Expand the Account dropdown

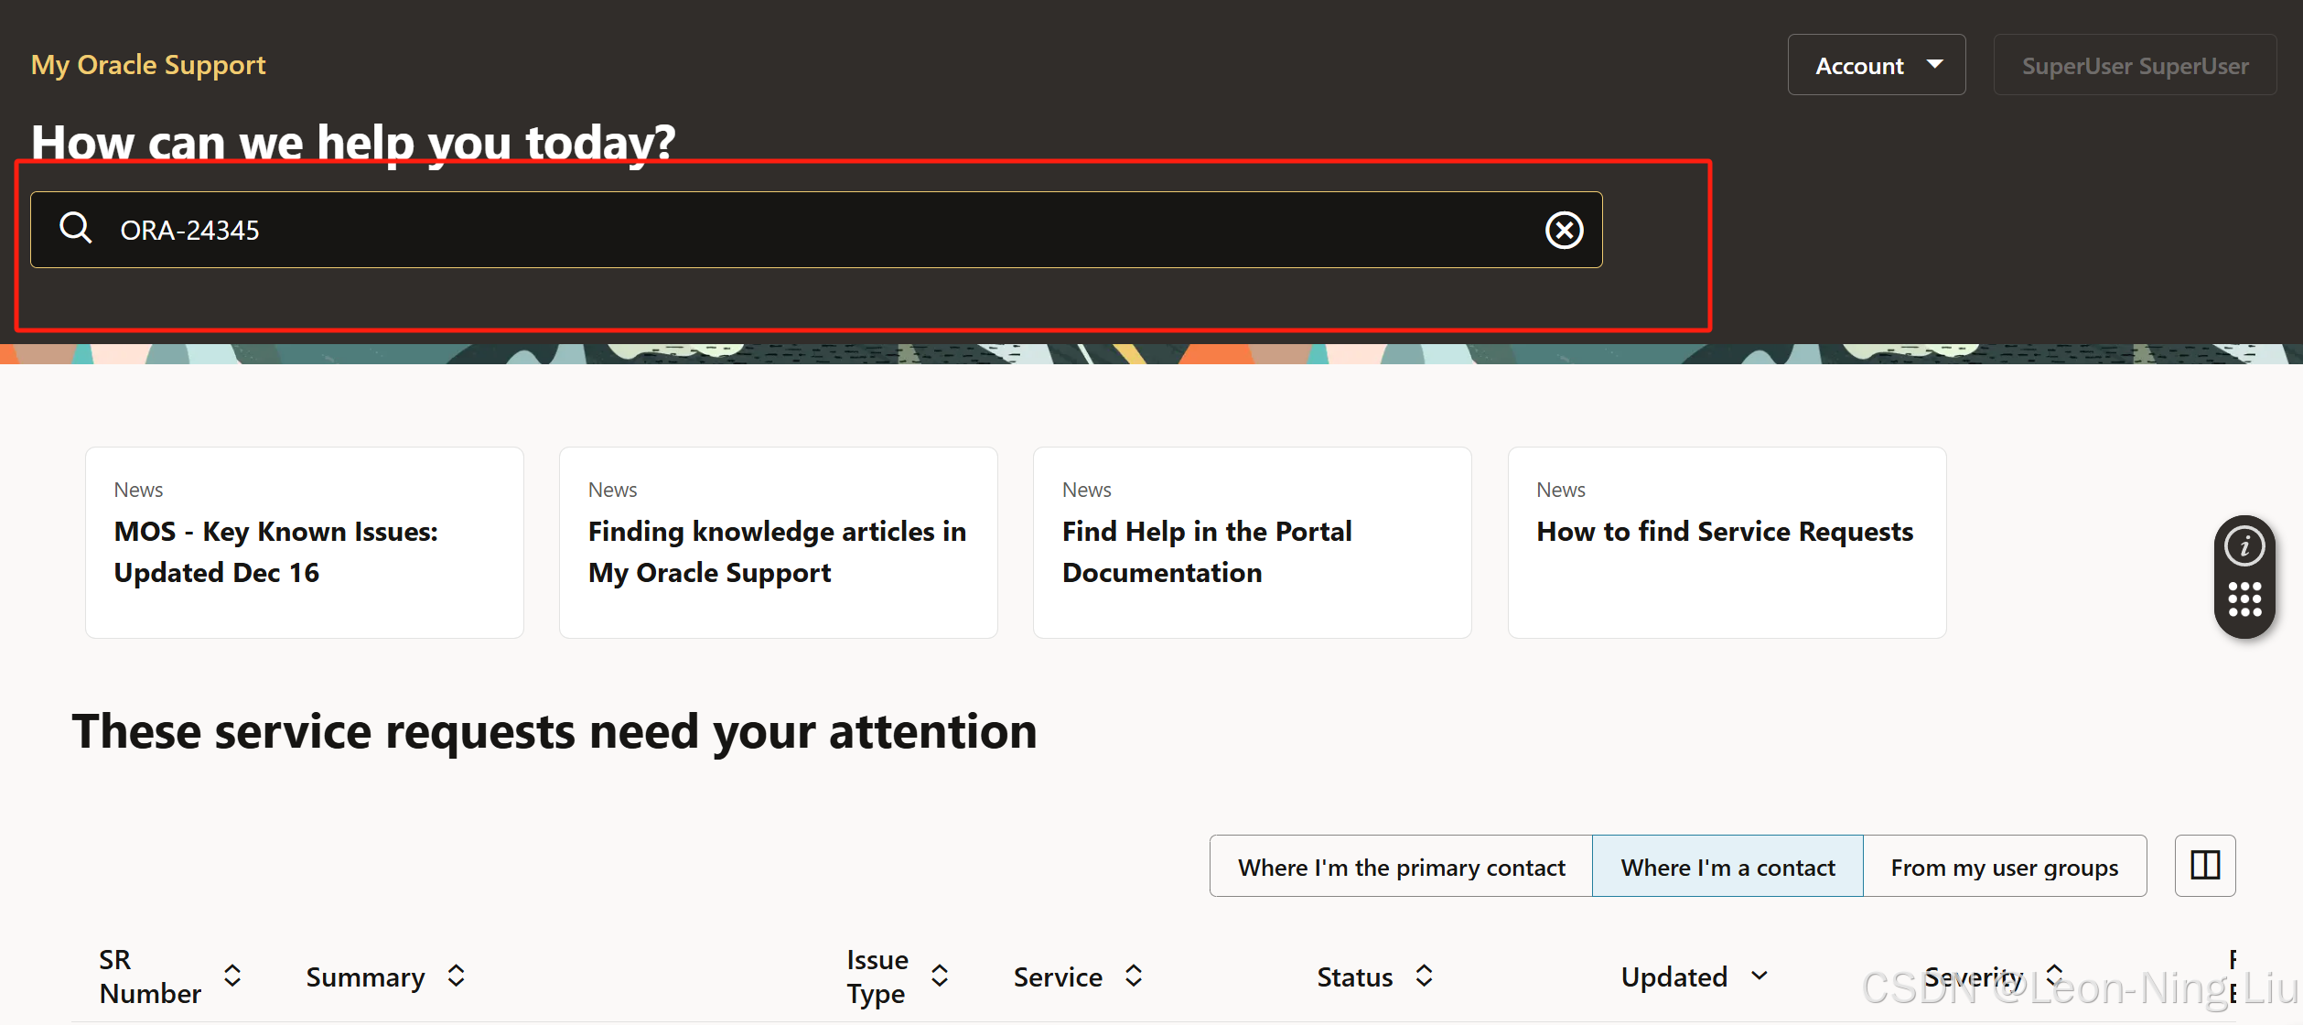tap(1876, 65)
